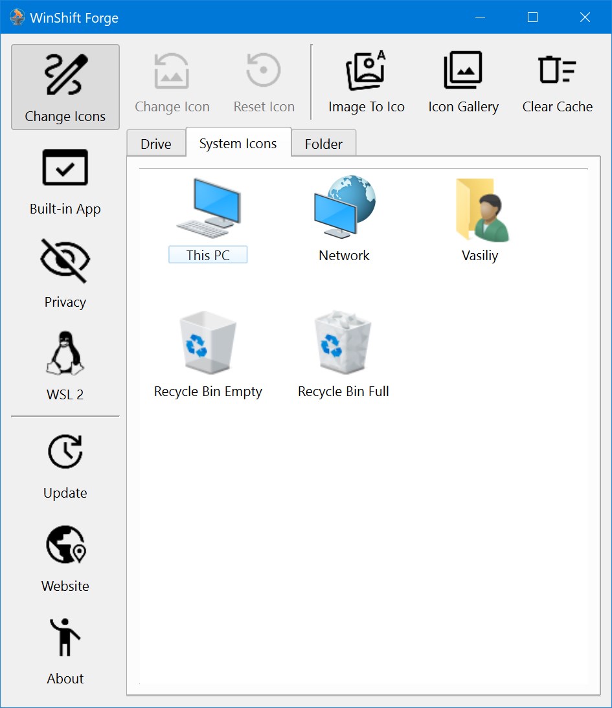
Task: Click the Change Icon toolbar button
Action: click(x=172, y=82)
